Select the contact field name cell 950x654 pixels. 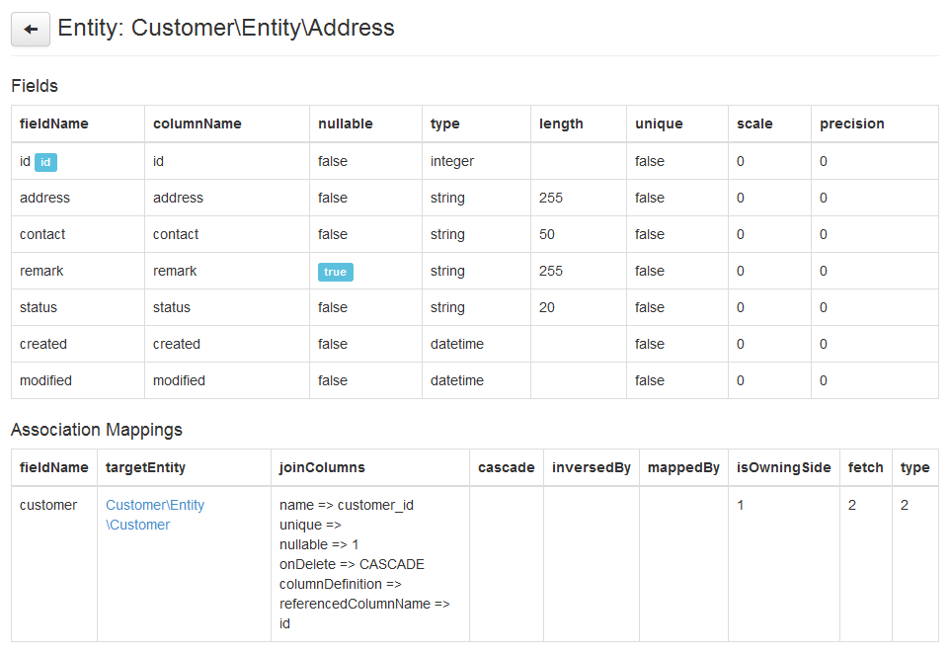pos(42,234)
